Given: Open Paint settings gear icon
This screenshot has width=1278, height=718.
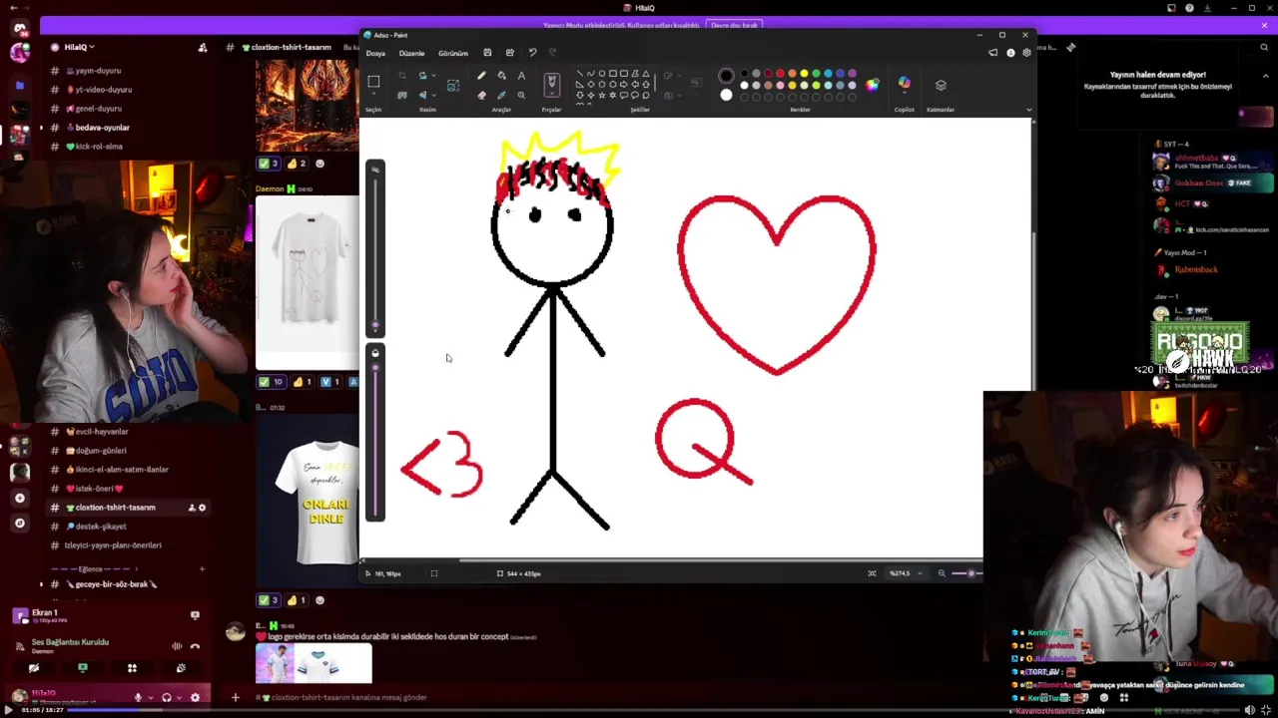Looking at the screenshot, I should 1026,53.
